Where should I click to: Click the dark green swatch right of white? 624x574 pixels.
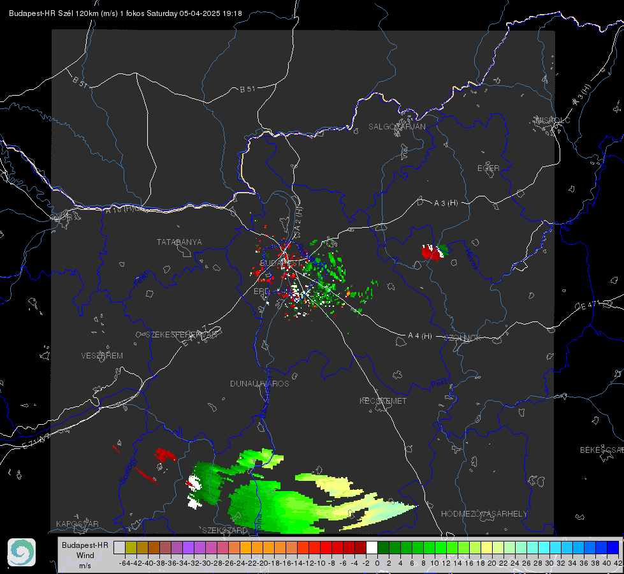[x=383, y=547]
